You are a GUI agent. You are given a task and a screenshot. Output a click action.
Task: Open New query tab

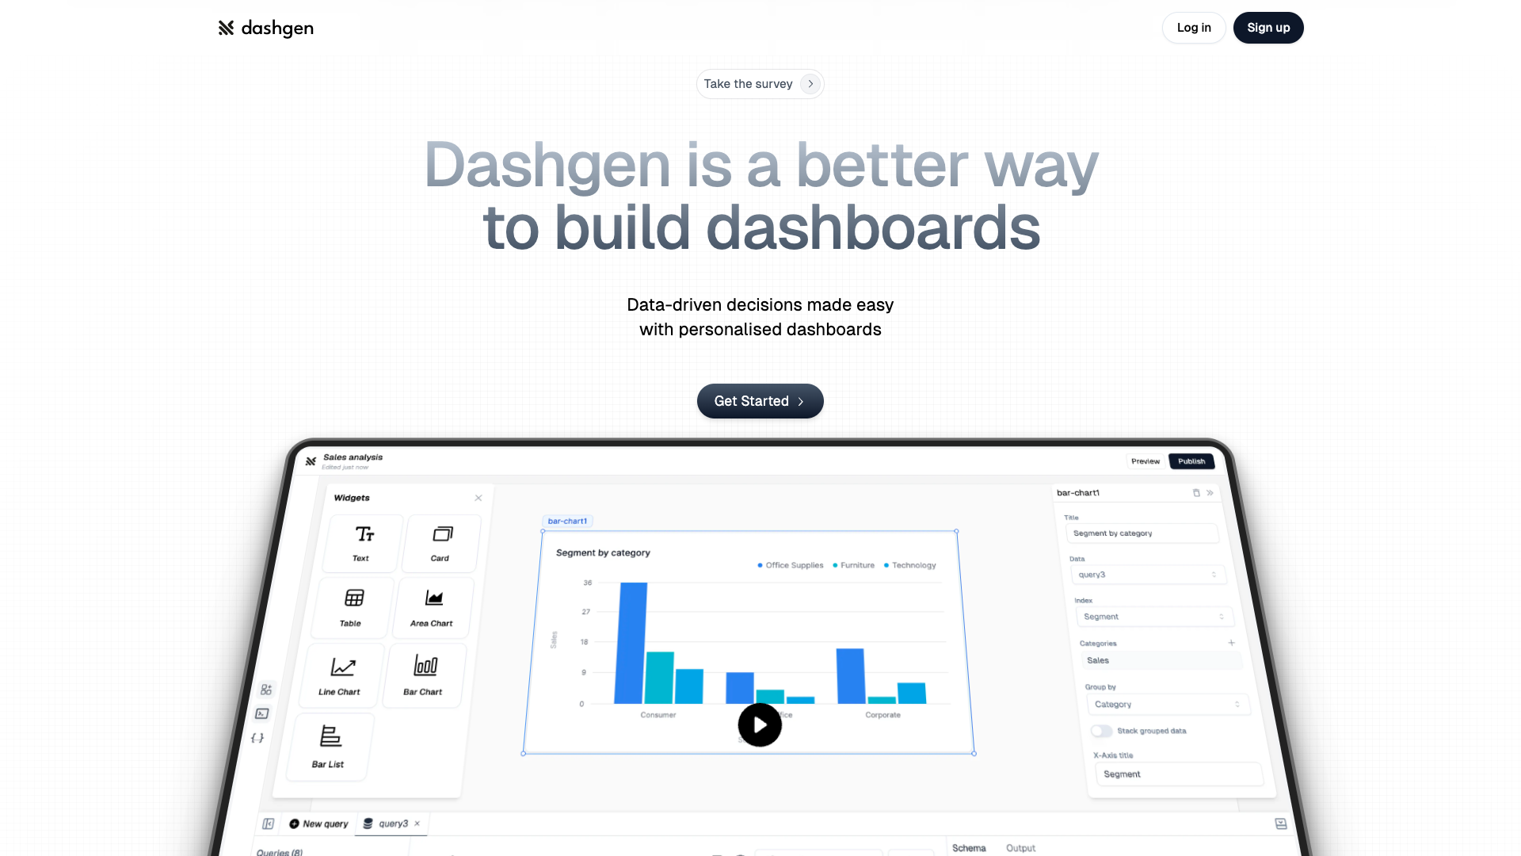(318, 824)
